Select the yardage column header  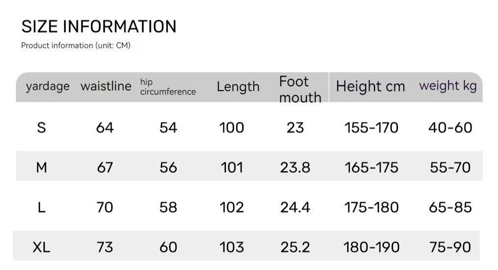click(x=48, y=87)
